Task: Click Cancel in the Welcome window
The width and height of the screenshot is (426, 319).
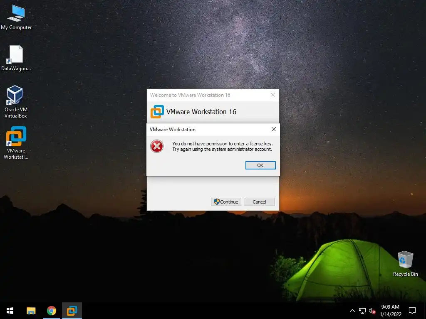Action: pos(260,202)
